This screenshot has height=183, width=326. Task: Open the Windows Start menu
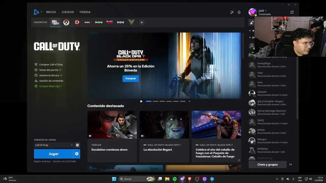point(114,179)
